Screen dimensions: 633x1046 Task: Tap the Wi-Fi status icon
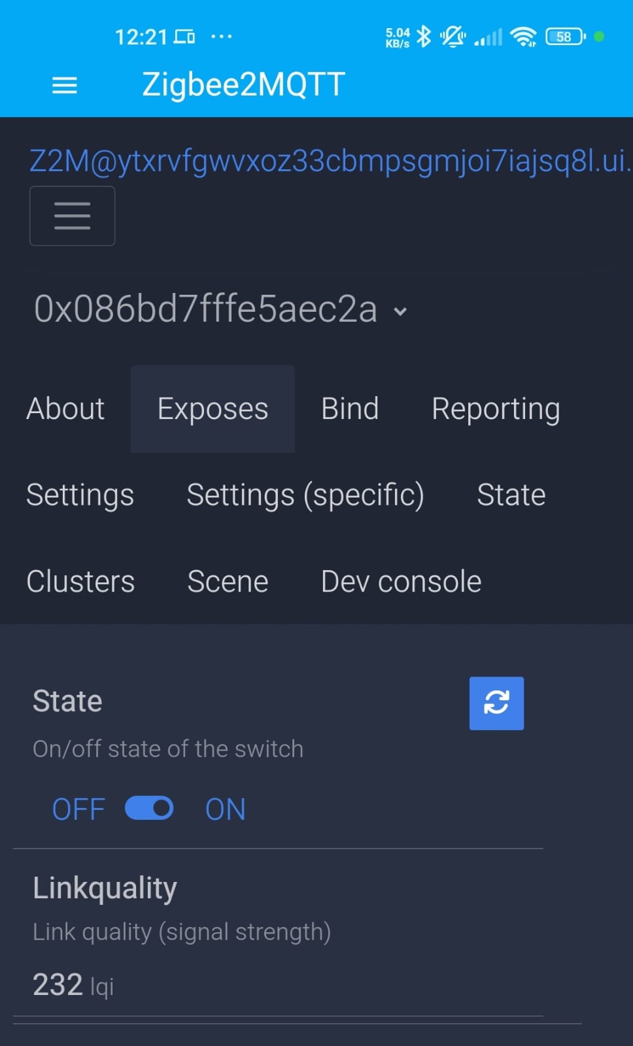tap(523, 37)
